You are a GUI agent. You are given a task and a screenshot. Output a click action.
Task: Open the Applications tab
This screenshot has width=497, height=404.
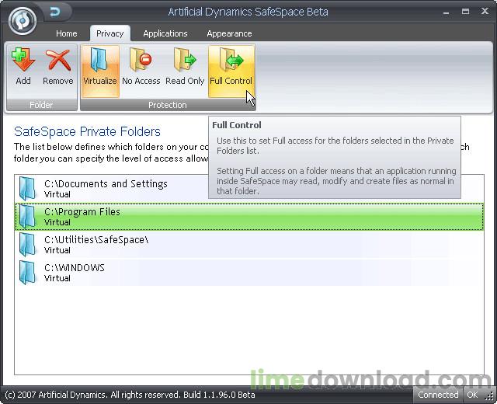165,33
